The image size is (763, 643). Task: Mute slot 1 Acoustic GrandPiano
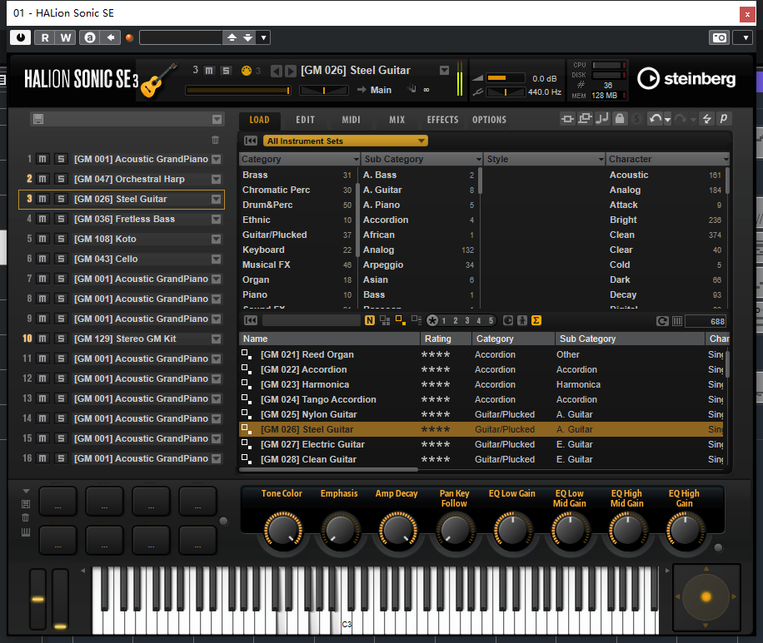[x=42, y=159]
